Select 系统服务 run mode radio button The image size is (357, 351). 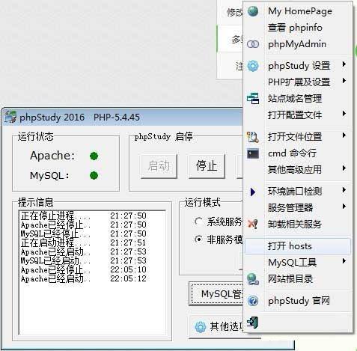click(198, 222)
